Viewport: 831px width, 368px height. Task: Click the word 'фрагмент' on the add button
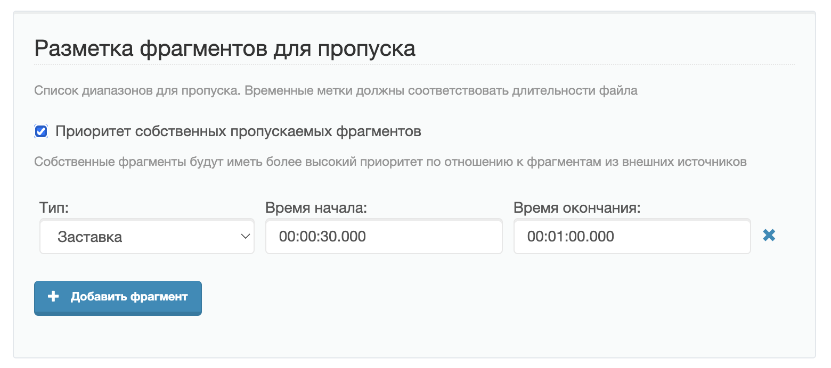(159, 297)
